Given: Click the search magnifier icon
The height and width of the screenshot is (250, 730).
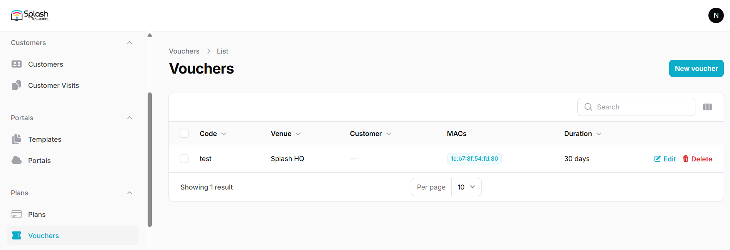Looking at the screenshot, I should (588, 107).
